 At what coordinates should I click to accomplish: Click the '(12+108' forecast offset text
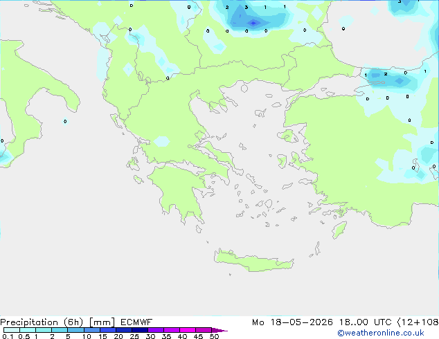tap(418, 322)
